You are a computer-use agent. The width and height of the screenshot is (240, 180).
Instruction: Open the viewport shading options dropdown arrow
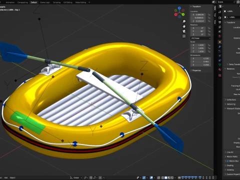coord(175,177)
